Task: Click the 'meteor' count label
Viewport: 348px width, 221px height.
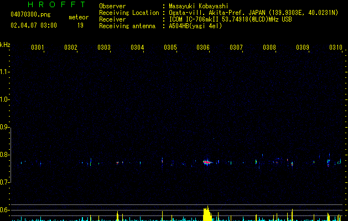Action: pyautogui.click(x=79, y=17)
